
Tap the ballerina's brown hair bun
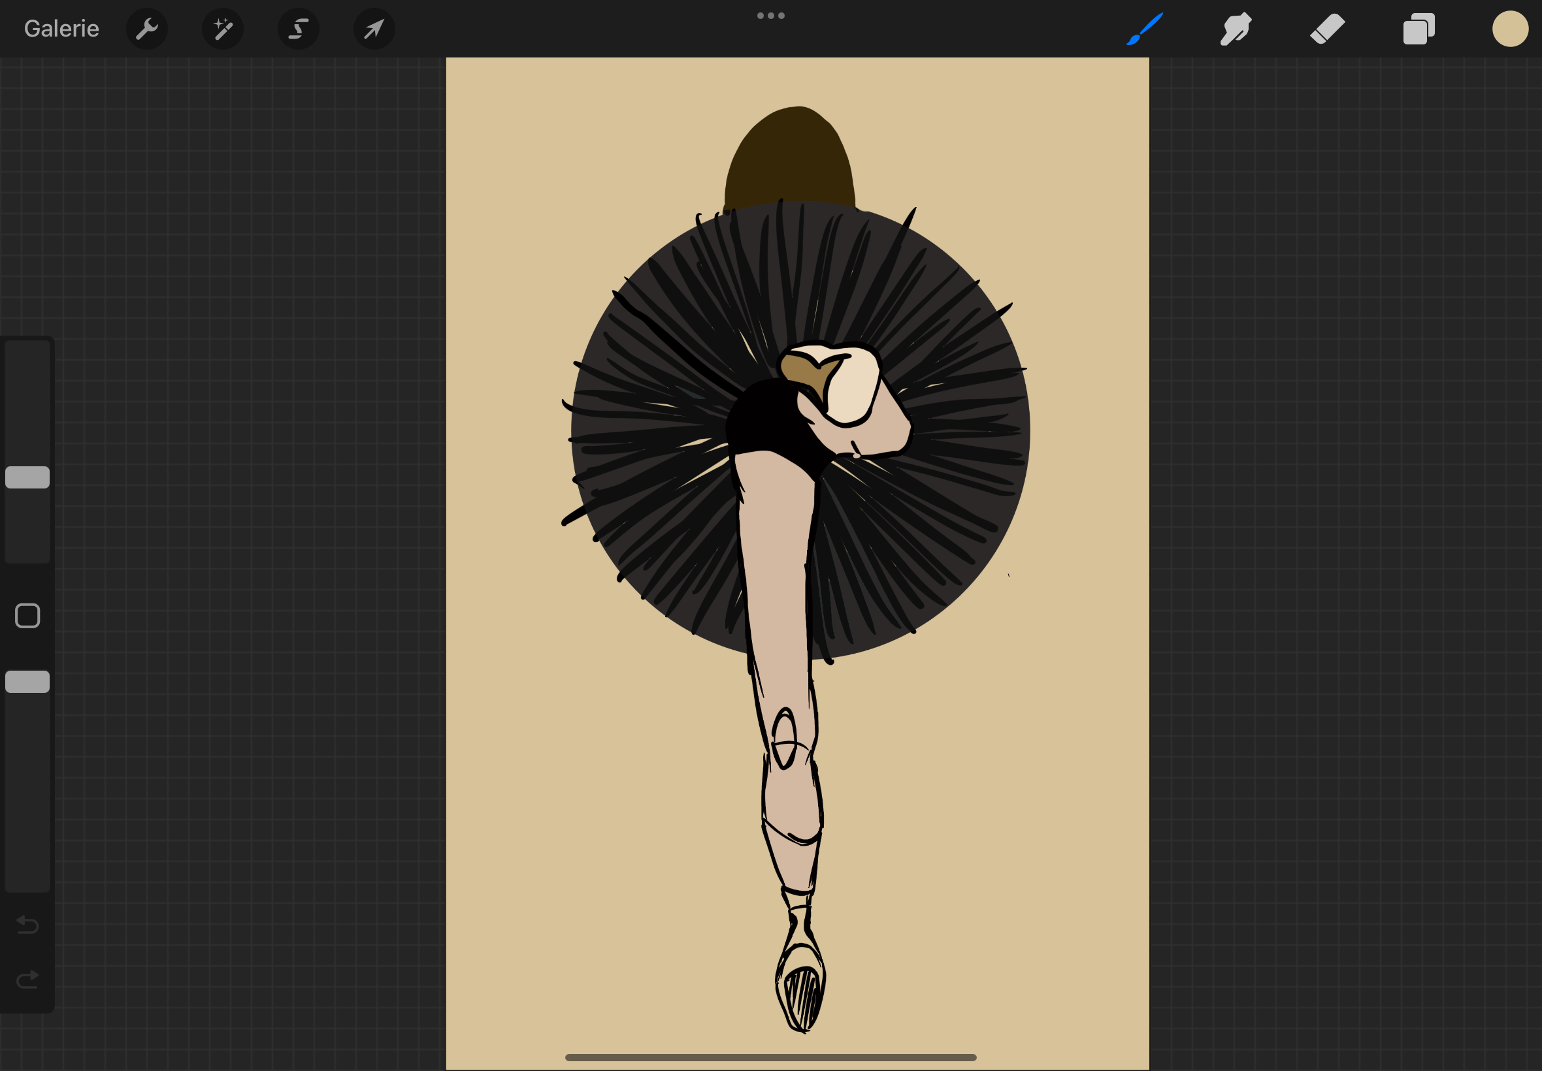[x=789, y=157]
